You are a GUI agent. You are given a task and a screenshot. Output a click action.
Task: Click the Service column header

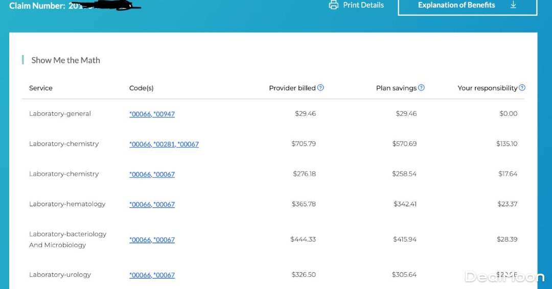tap(41, 88)
